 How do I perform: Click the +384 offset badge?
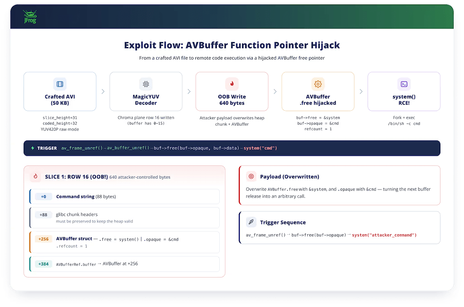pyautogui.click(x=43, y=264)
